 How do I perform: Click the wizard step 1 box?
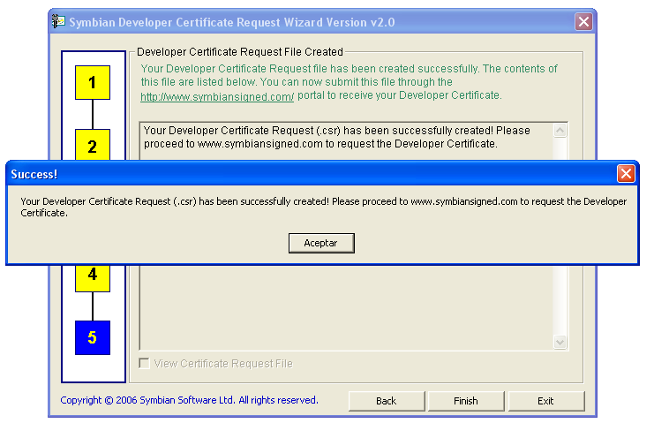pos(93,83)
